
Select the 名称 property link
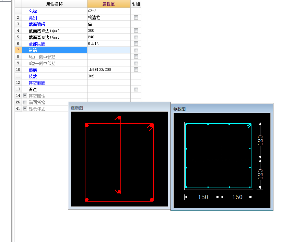click(x=33, y=11)
